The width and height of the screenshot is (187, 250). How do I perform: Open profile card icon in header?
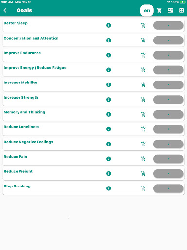(x=170, y=11)
